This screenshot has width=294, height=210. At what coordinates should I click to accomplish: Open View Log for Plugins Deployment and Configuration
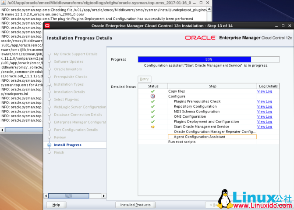[x=265, y=122]
